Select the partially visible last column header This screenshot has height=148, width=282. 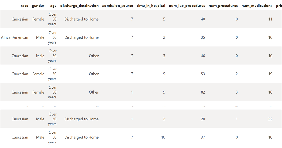[x=279, y=6]
